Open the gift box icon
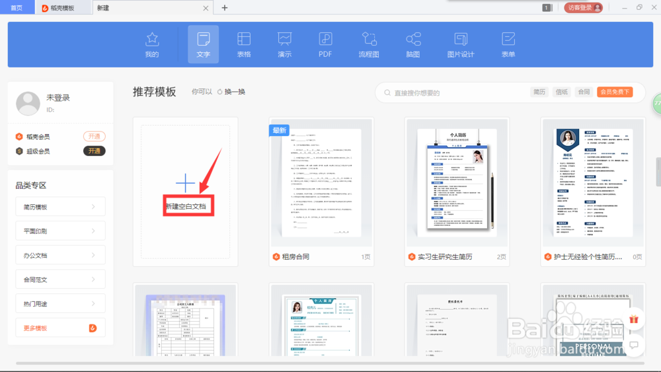 pos(634,319)
